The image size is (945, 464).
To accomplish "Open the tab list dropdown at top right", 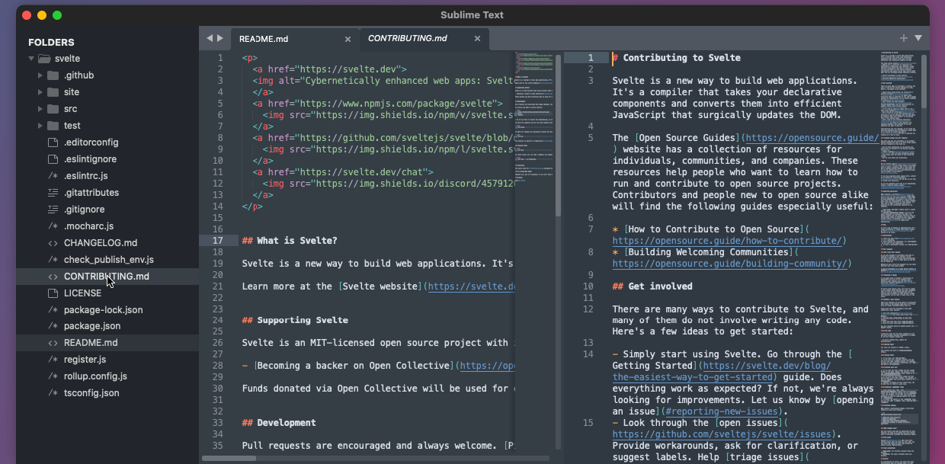I will [x=918, y=37].
